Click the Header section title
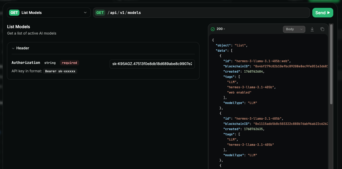The width and height of the screenshot is (342, 169). 23,48
